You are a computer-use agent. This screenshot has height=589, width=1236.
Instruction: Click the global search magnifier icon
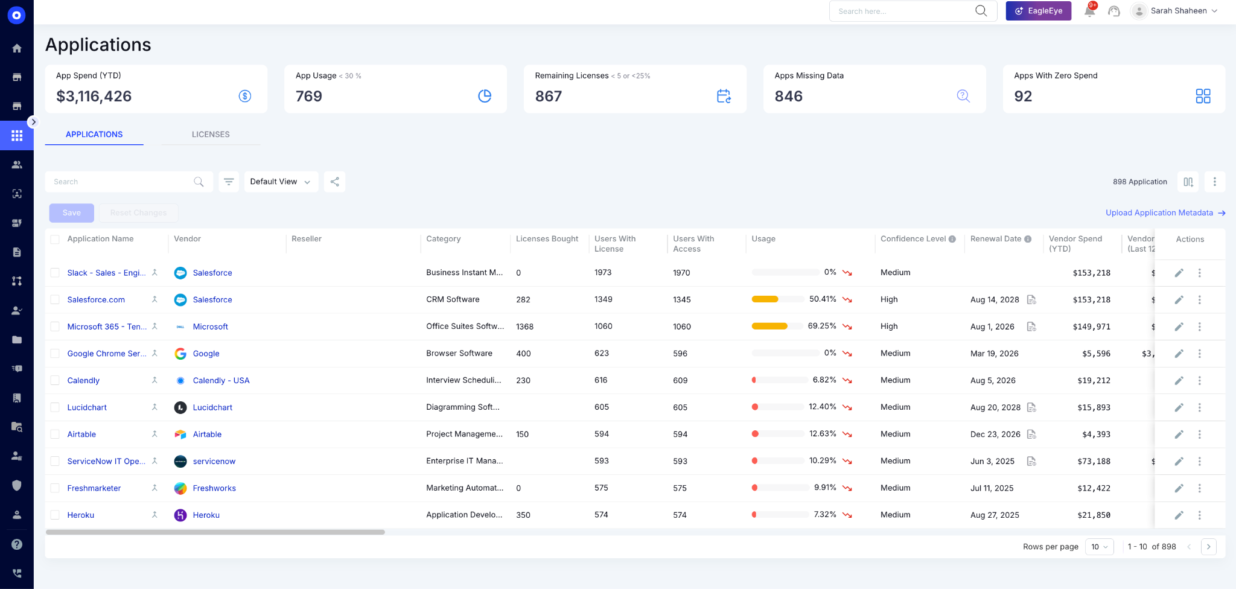pyautogui.click(x=981, y=11)
